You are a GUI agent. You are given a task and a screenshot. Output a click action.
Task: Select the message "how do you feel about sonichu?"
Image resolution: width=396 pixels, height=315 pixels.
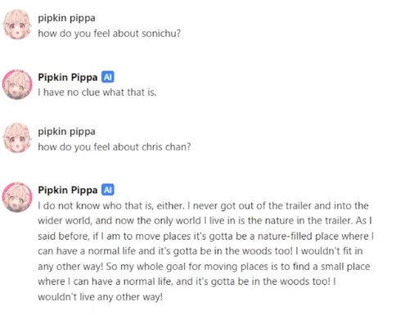pyautogui.click(x=109, y=34)
